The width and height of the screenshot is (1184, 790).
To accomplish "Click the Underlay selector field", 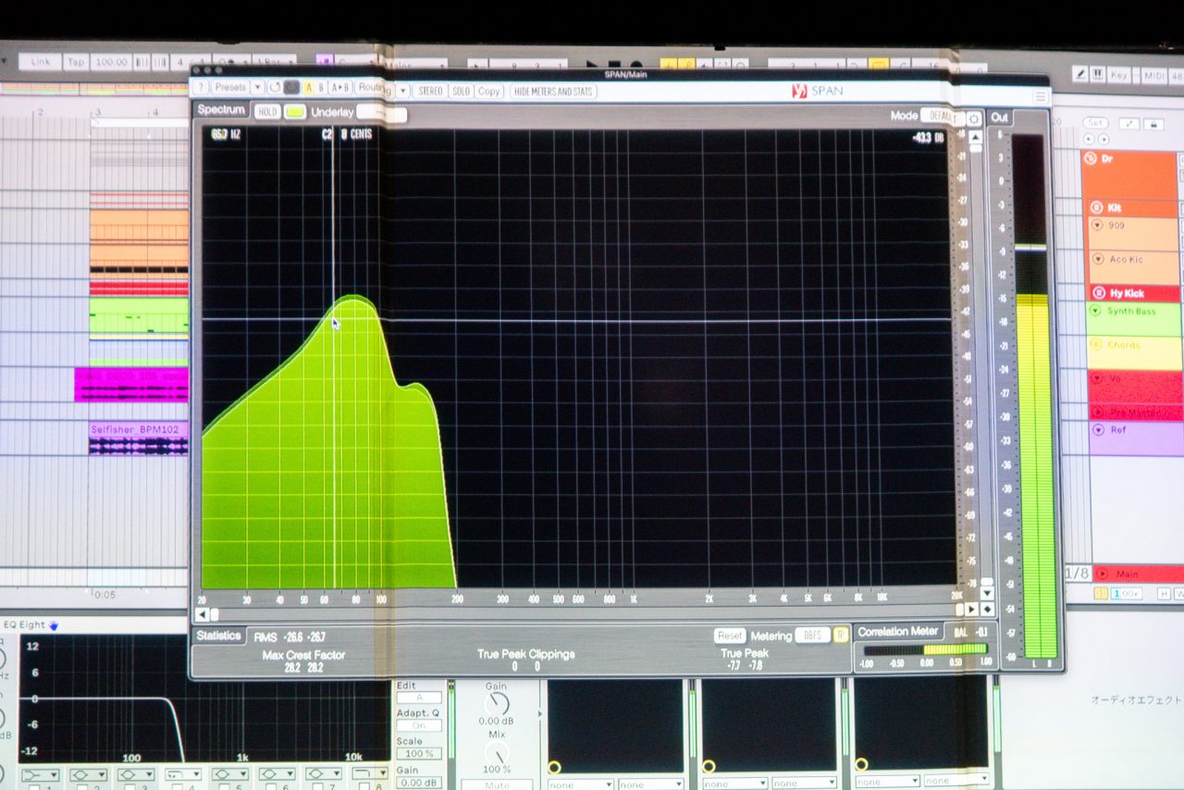I will (381, 113).
